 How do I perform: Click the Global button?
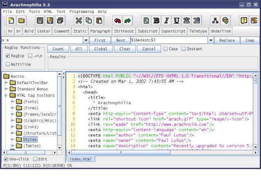tap(101, 49)
